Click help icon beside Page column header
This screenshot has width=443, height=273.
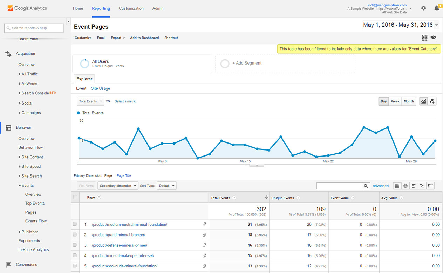point(99,197)
